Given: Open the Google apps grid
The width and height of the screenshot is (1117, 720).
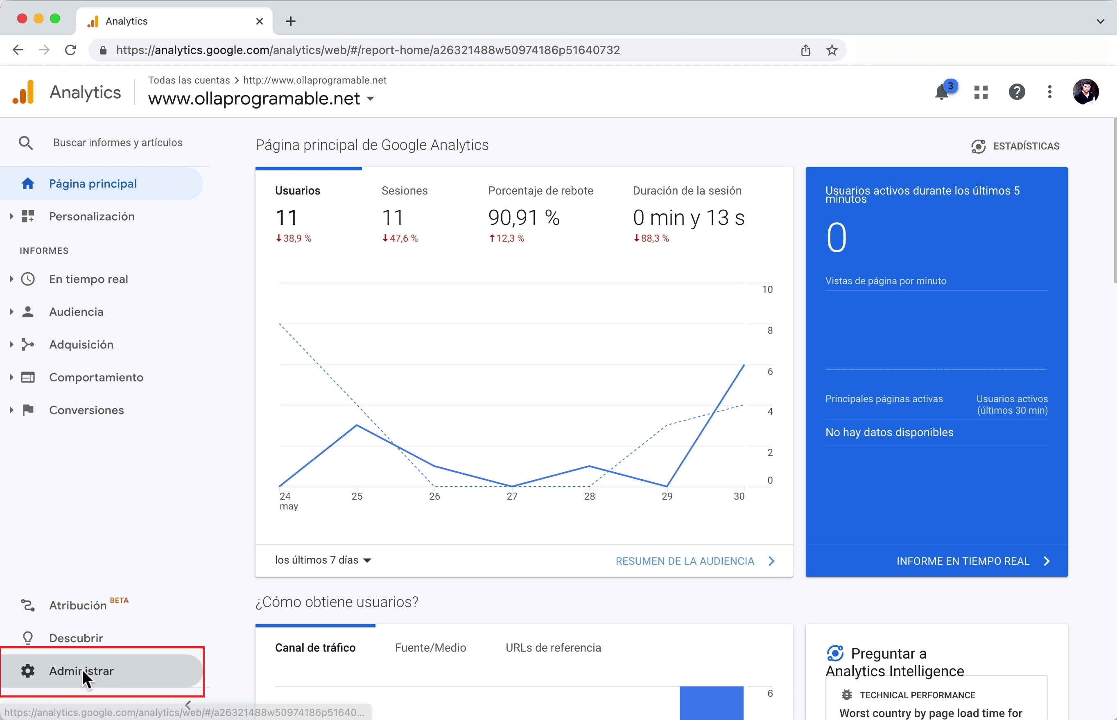Looking at the screenshot, I should click(x=981, y=92).
